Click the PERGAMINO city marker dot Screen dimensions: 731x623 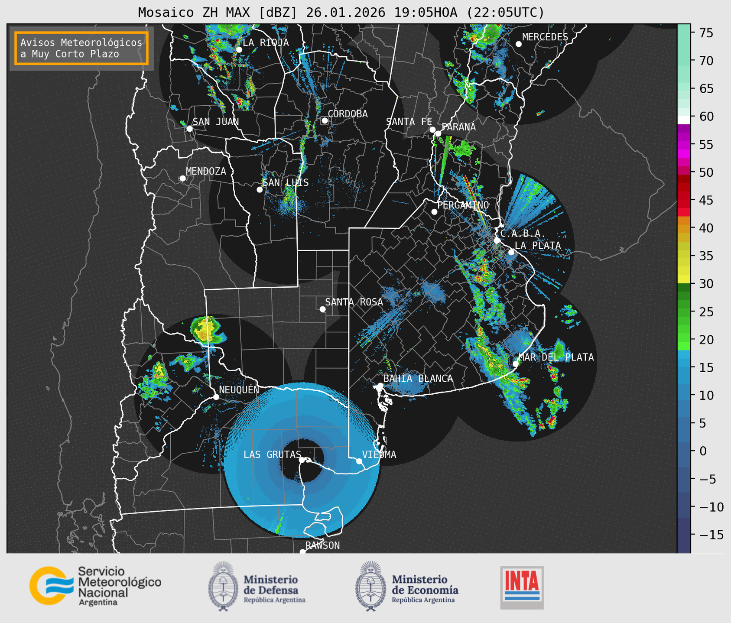tap(434, 212)
